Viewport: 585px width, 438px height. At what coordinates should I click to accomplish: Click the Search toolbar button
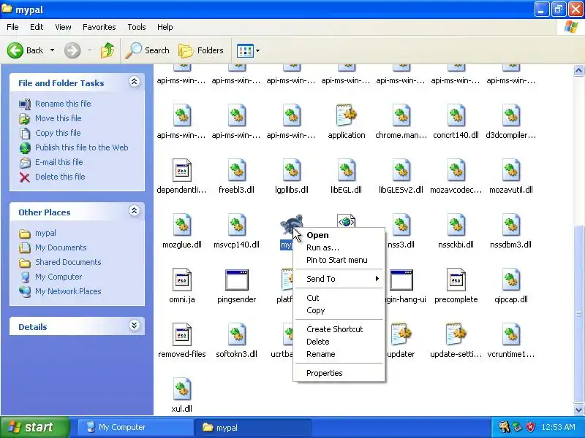pyautogui.click(x=148, y=50)
